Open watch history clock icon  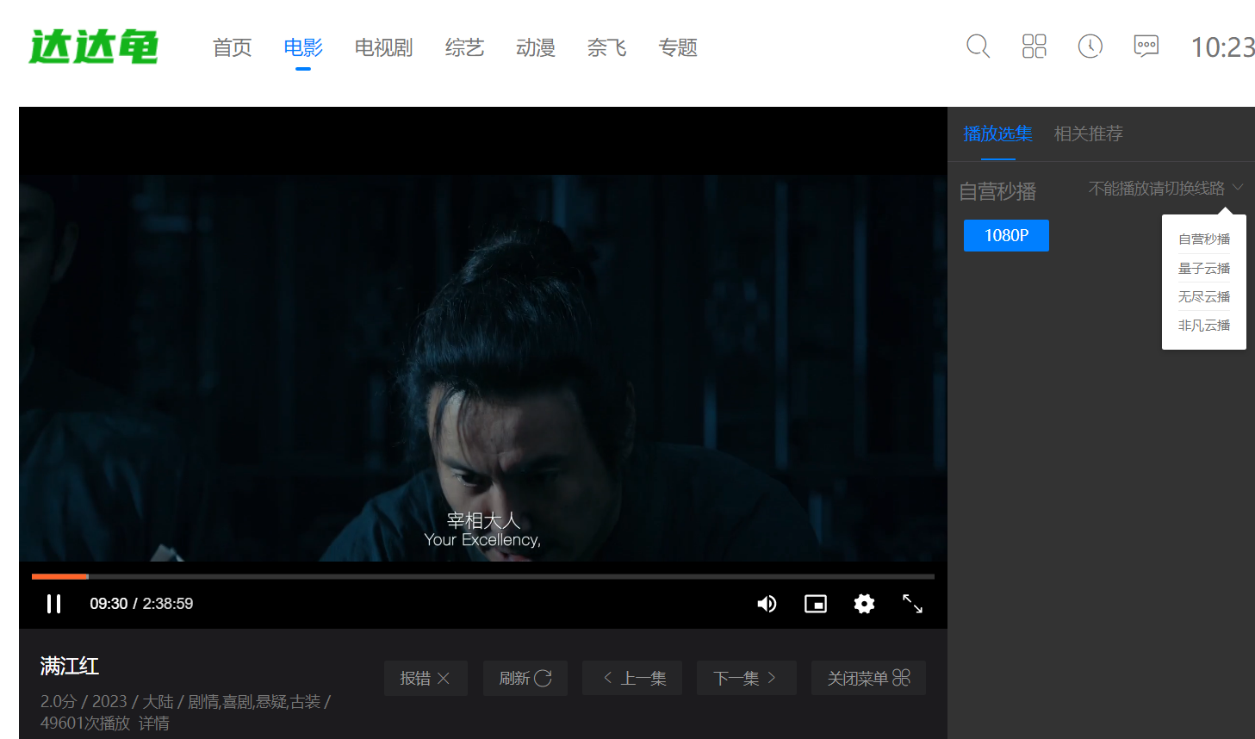(1090, 47)
